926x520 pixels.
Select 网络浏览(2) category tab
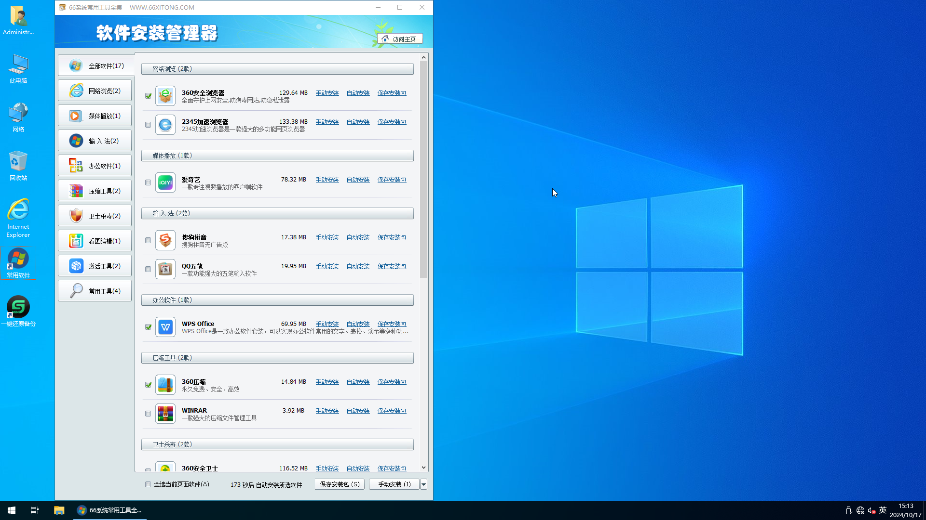click(95, 91)
